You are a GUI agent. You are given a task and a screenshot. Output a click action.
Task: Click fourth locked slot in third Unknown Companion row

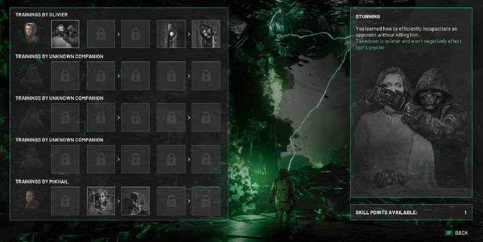pos(172,159)
